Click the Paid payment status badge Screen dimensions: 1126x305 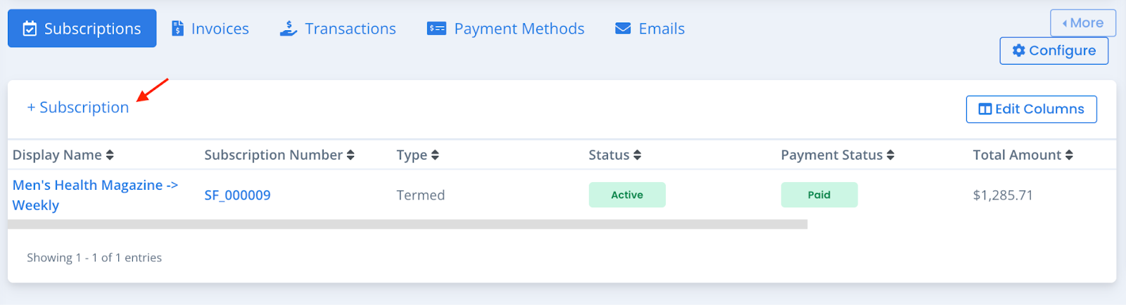coord(819,195)
